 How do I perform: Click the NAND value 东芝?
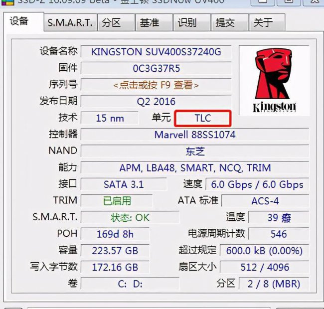tap(195, 151)
